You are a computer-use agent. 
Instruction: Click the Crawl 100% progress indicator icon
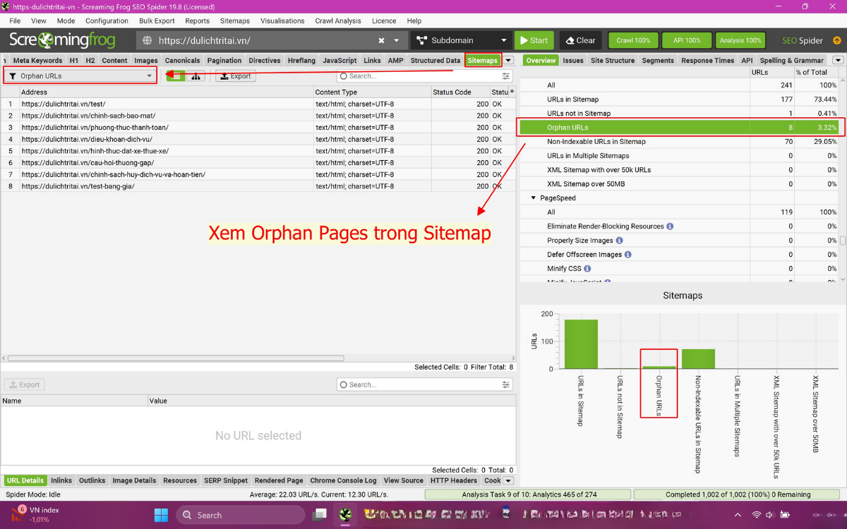(x=632, y=40)
